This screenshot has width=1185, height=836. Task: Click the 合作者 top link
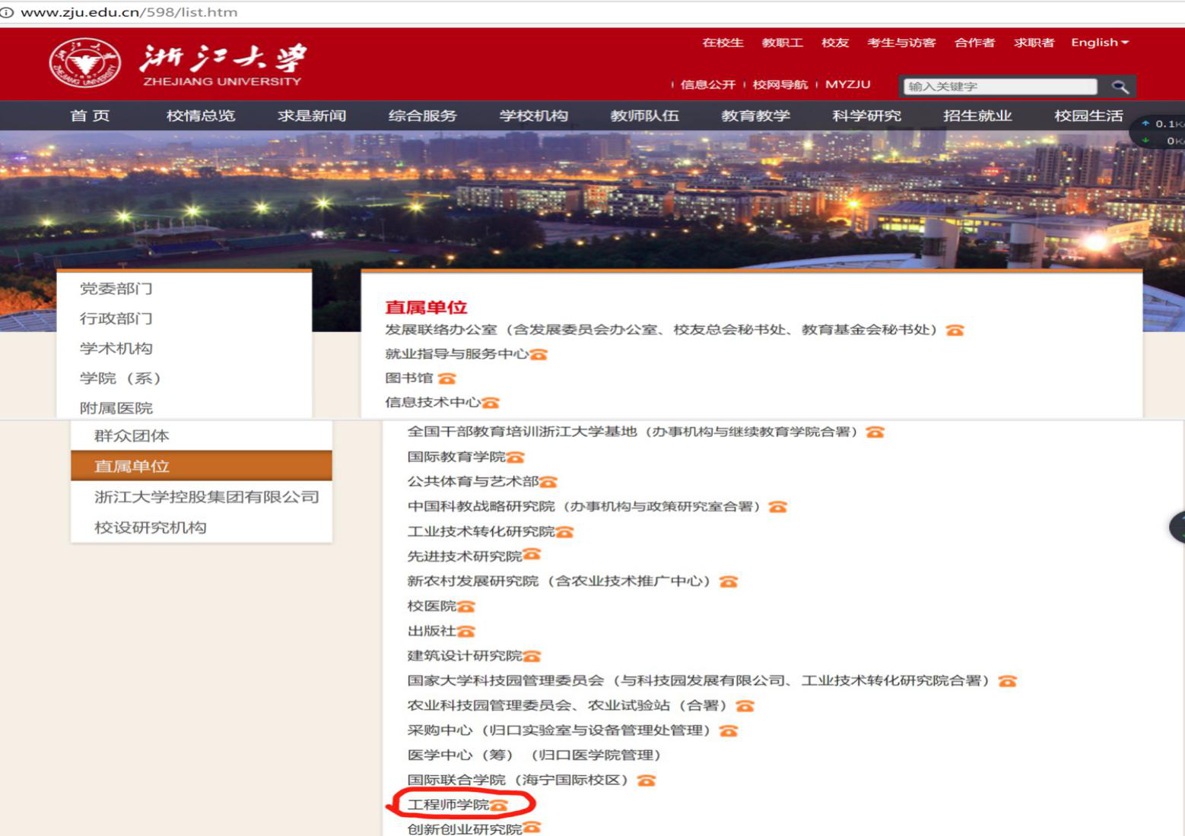pyautogui.click(x=975, y=43)
